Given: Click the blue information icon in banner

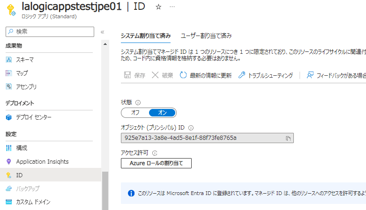Looking at the screenshot, I should point(131,193).
